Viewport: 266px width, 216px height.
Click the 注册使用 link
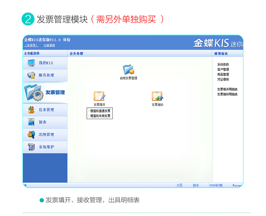coord(49,45)
